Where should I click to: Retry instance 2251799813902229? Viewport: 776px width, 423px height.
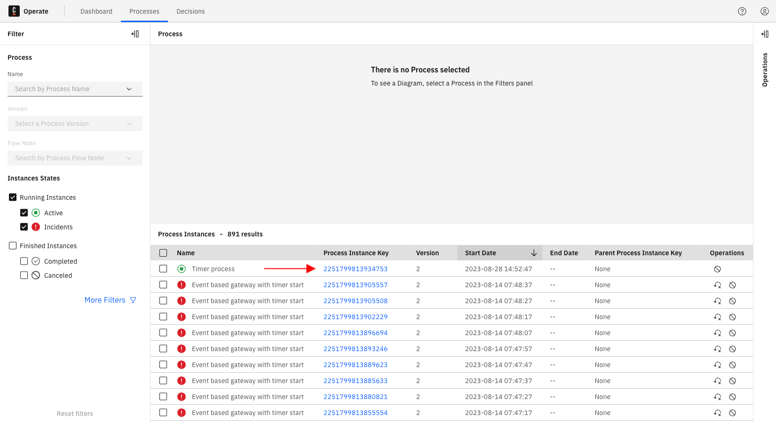click(x=717, y=317)
